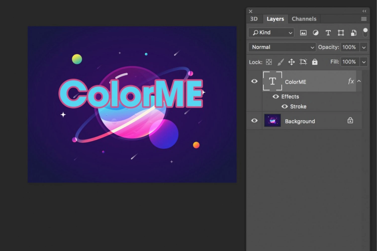Toggle visibility of all Effects
Screen dimensions: 377x251
tap(276, 97)
